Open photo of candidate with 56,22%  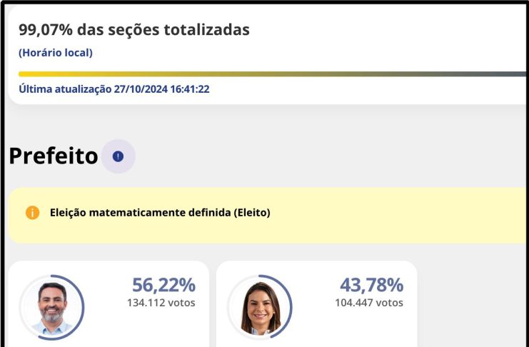tap(51, 308)
